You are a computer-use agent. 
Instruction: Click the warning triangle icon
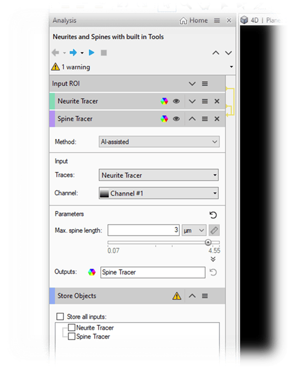click(x=56, y=67)
